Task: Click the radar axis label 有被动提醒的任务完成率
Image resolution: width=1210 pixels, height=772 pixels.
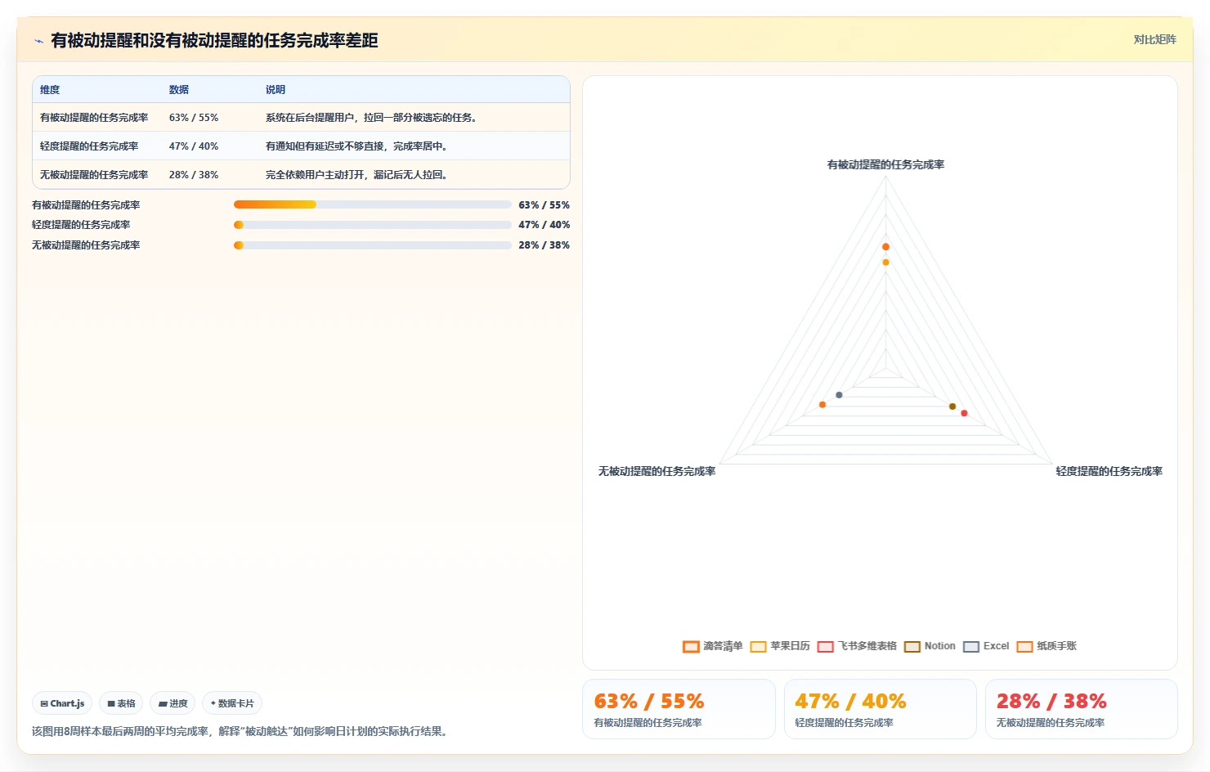Action: click(885, 165)
